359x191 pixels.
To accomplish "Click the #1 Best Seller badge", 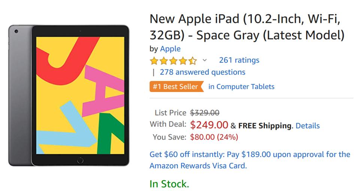I will click(175, 87).
